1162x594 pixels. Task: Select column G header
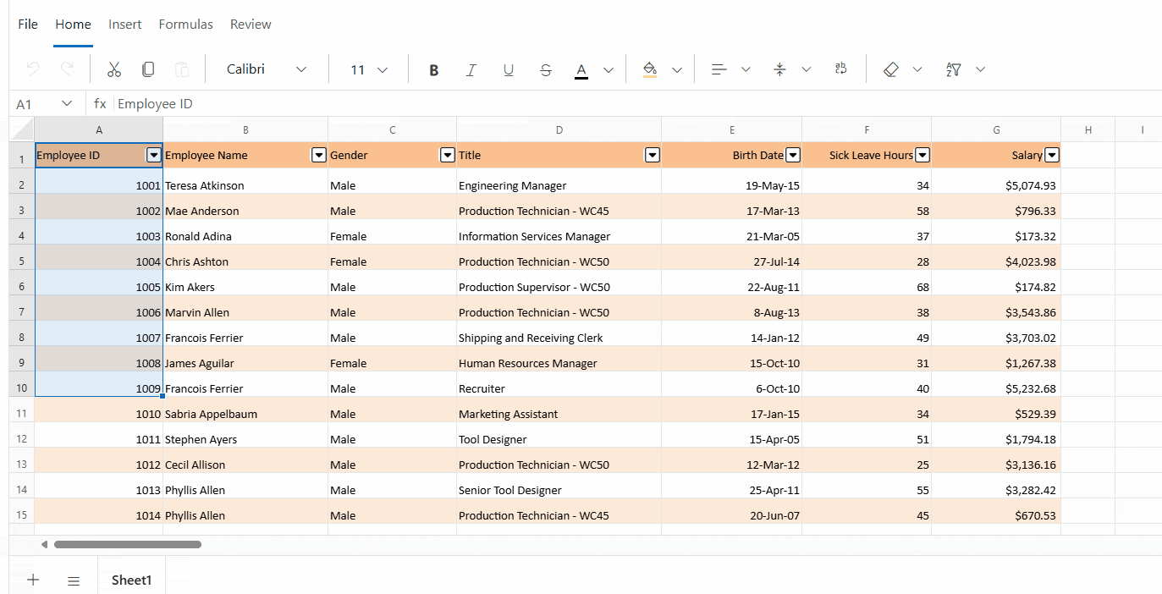pyautogui.click(x=996, y=129)
